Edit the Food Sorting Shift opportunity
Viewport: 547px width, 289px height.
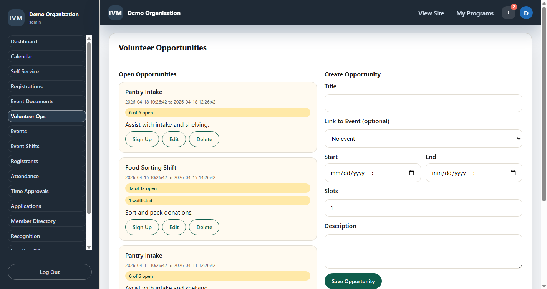click(174, 227)
